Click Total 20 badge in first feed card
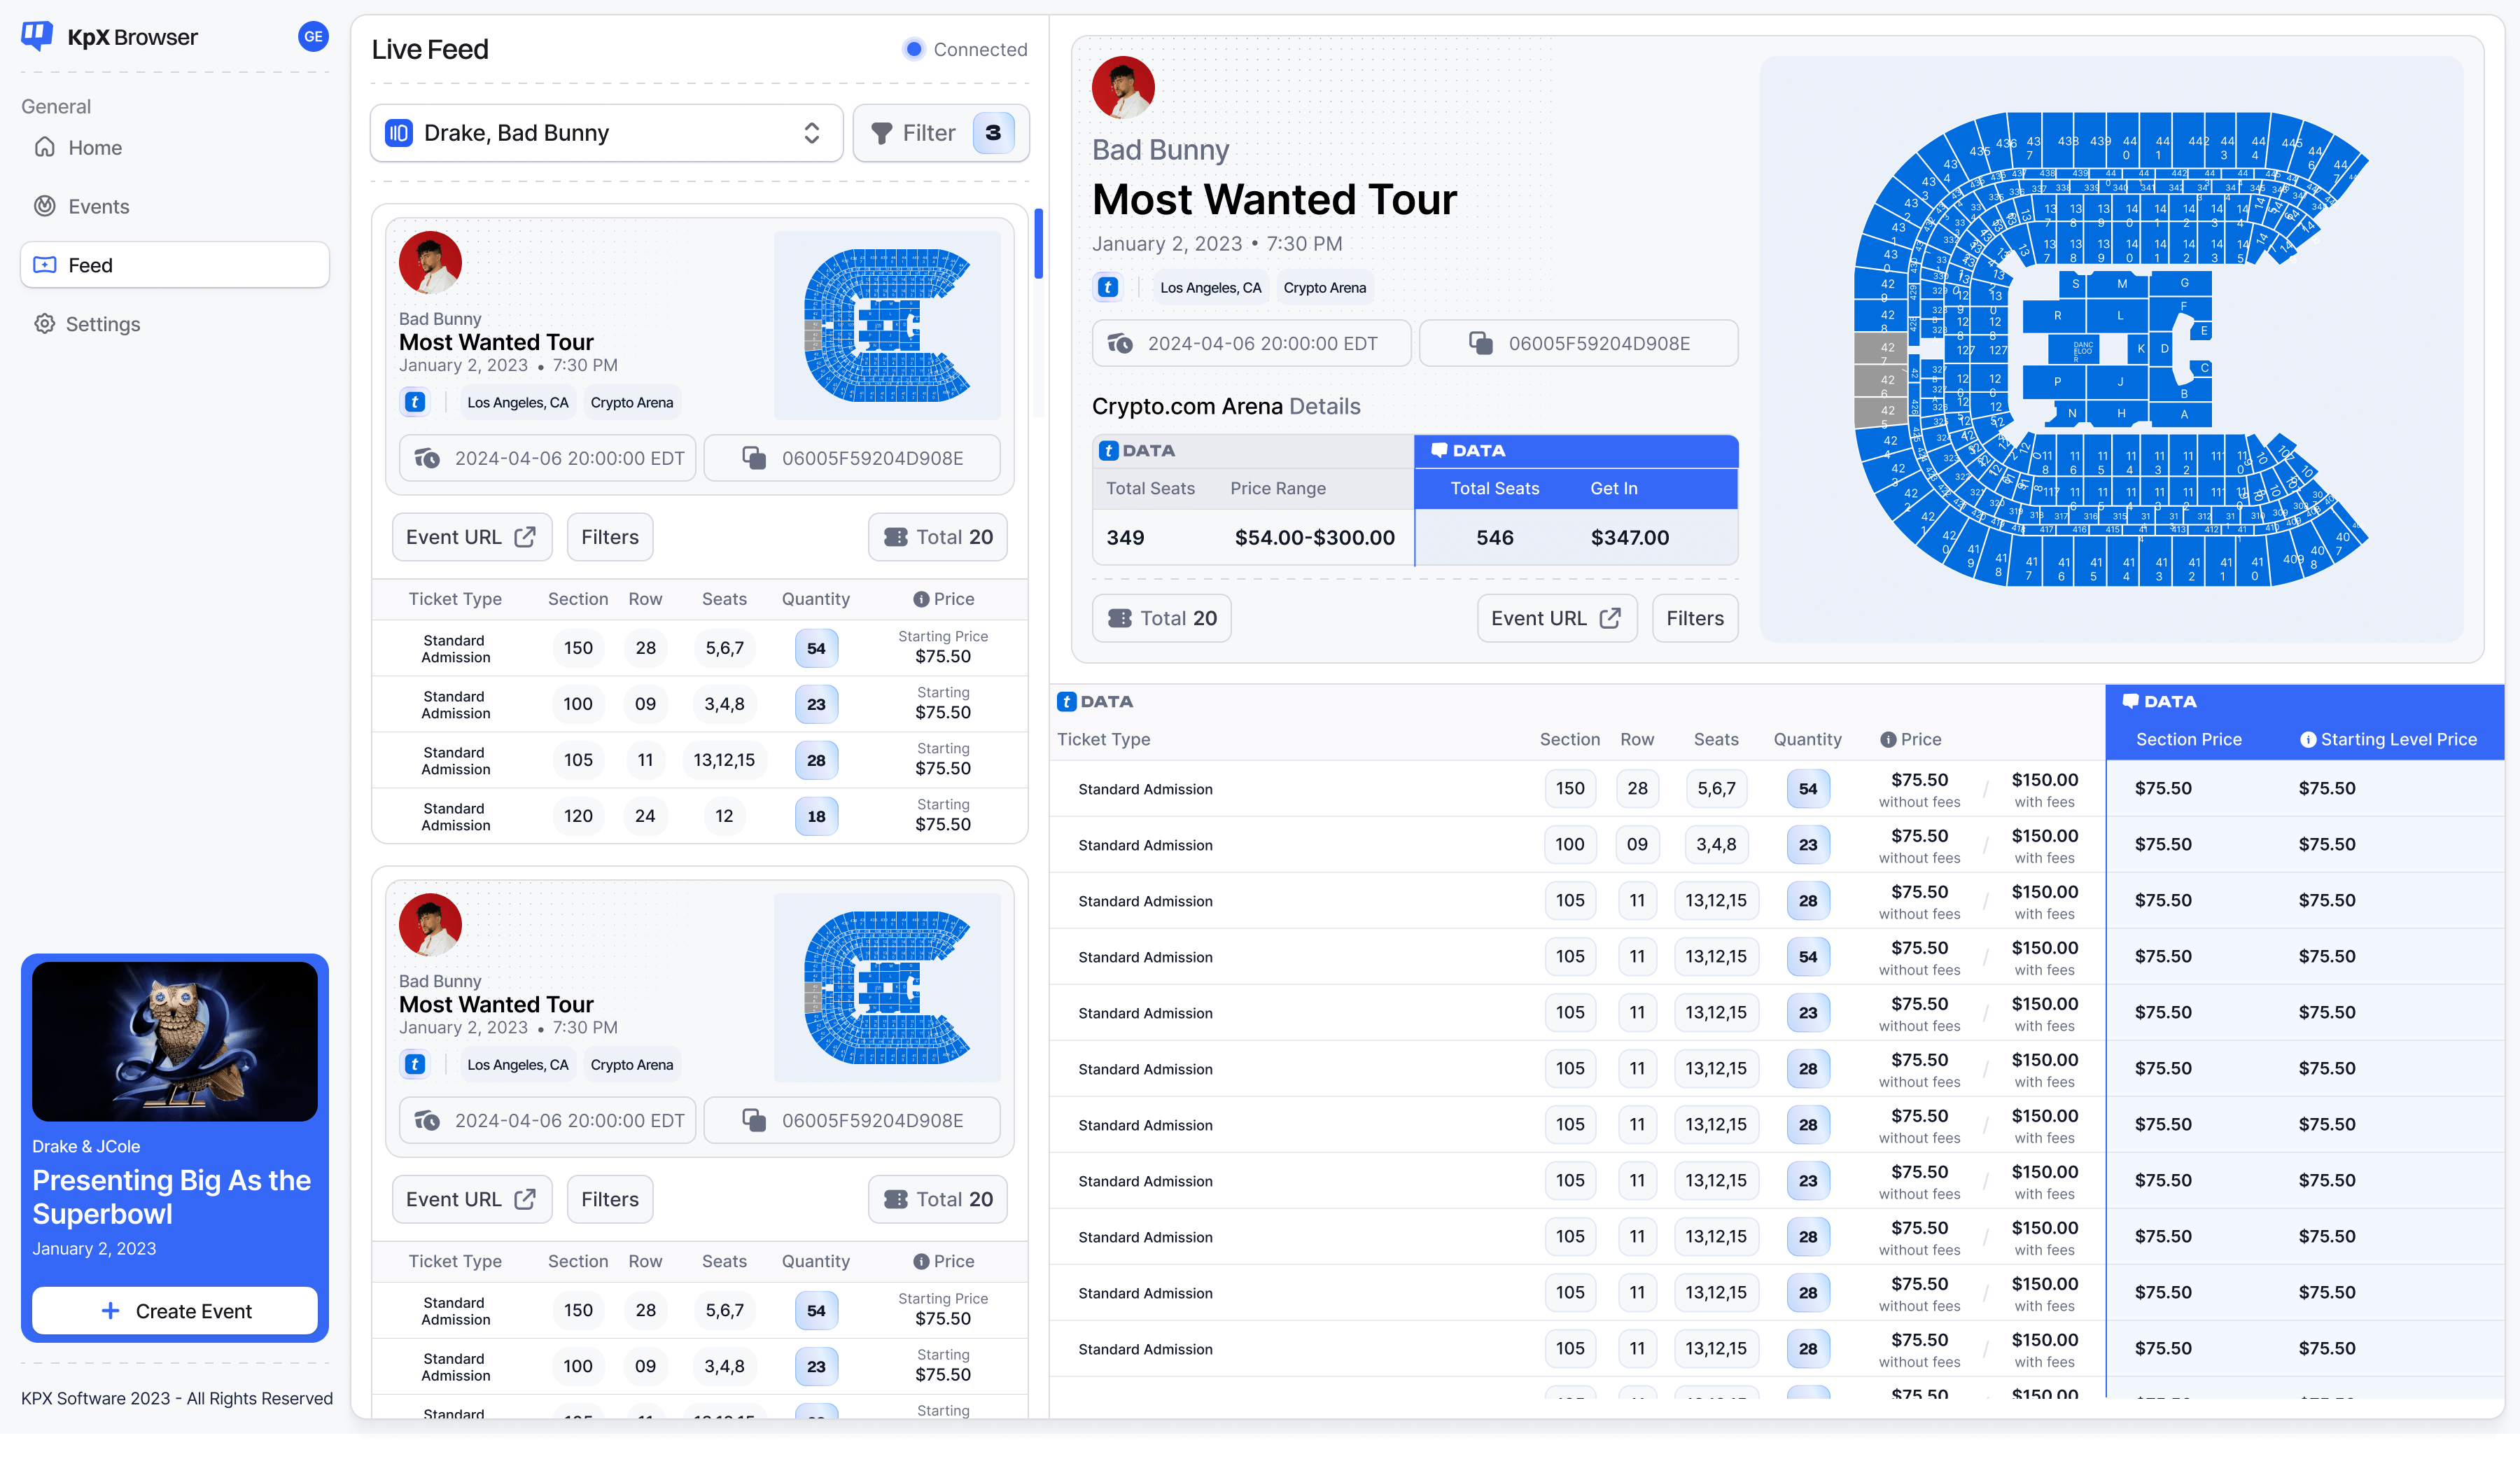The width and height of the screenshot is (2520, 1459). point(937,537)
